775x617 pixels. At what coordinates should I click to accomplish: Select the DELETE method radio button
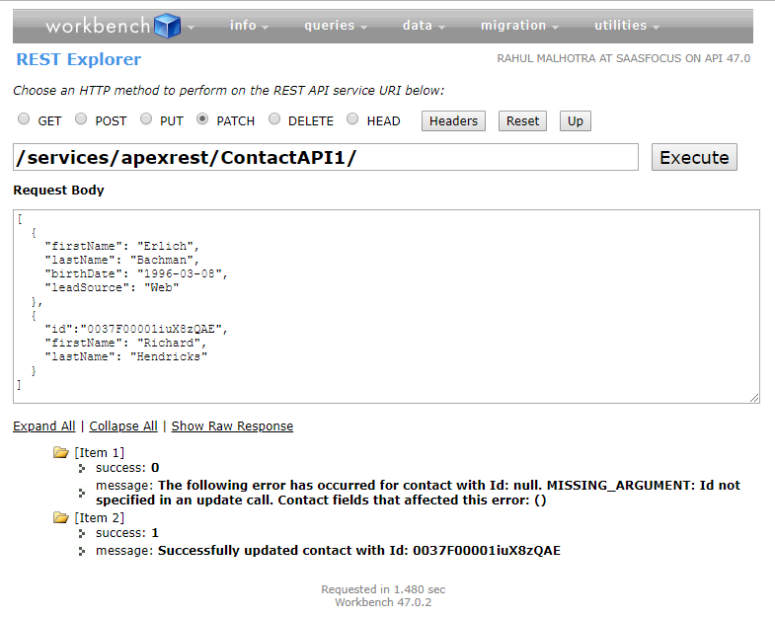[x=274, y=118]
